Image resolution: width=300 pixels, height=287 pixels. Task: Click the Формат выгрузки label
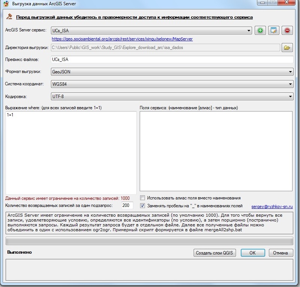pyautogui.click(x=23, y=72)
